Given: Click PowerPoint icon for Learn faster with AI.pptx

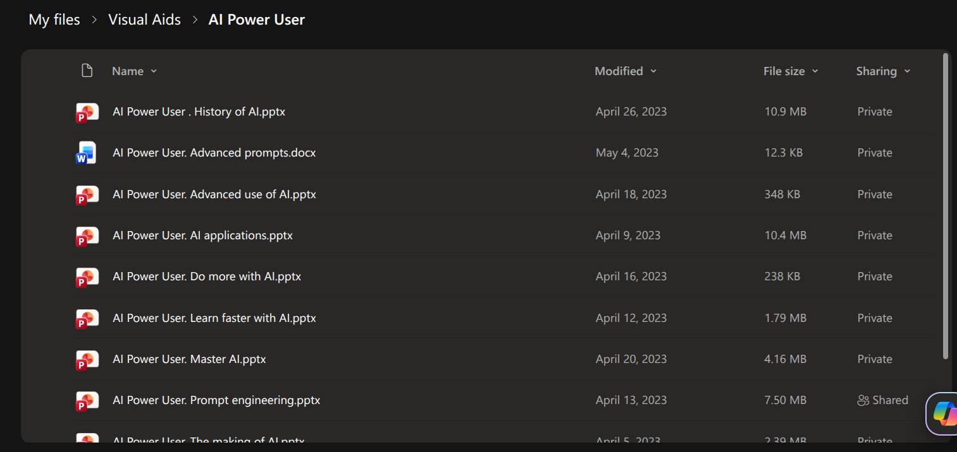Looking at the screenshot, I should click(87, 319).
